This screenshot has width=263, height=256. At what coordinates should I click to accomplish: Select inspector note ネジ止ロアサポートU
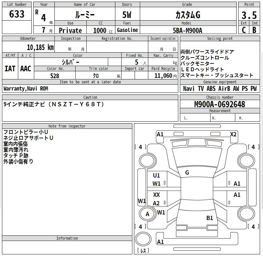point(28,138)
